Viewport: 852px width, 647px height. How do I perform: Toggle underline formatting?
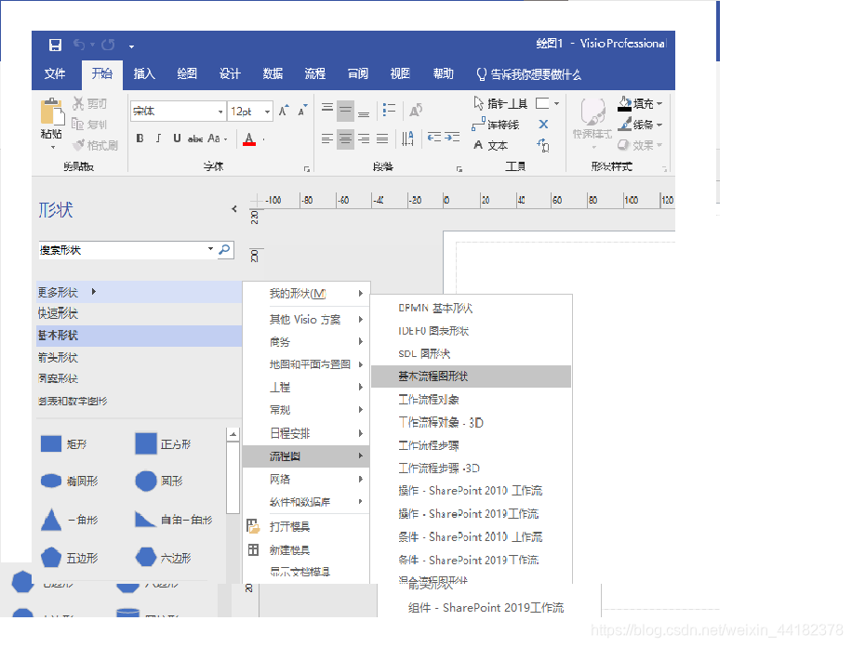(x=177, y=139)
